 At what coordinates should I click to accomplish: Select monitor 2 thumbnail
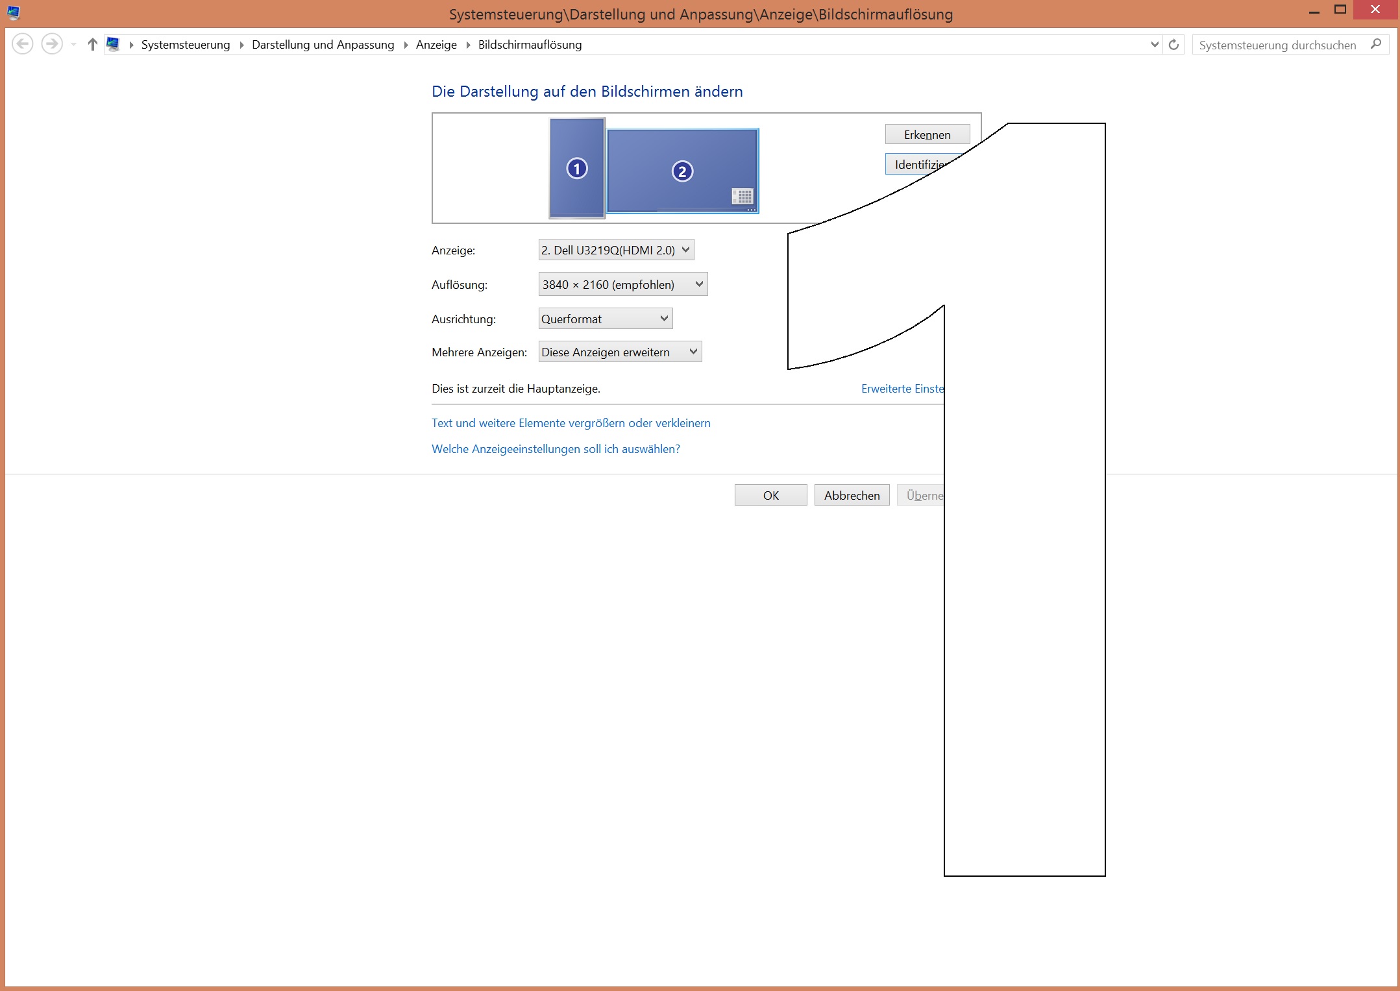coord(682,171)
